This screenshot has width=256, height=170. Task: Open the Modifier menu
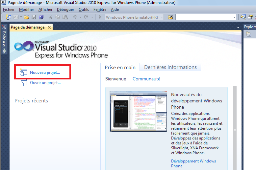26,10
